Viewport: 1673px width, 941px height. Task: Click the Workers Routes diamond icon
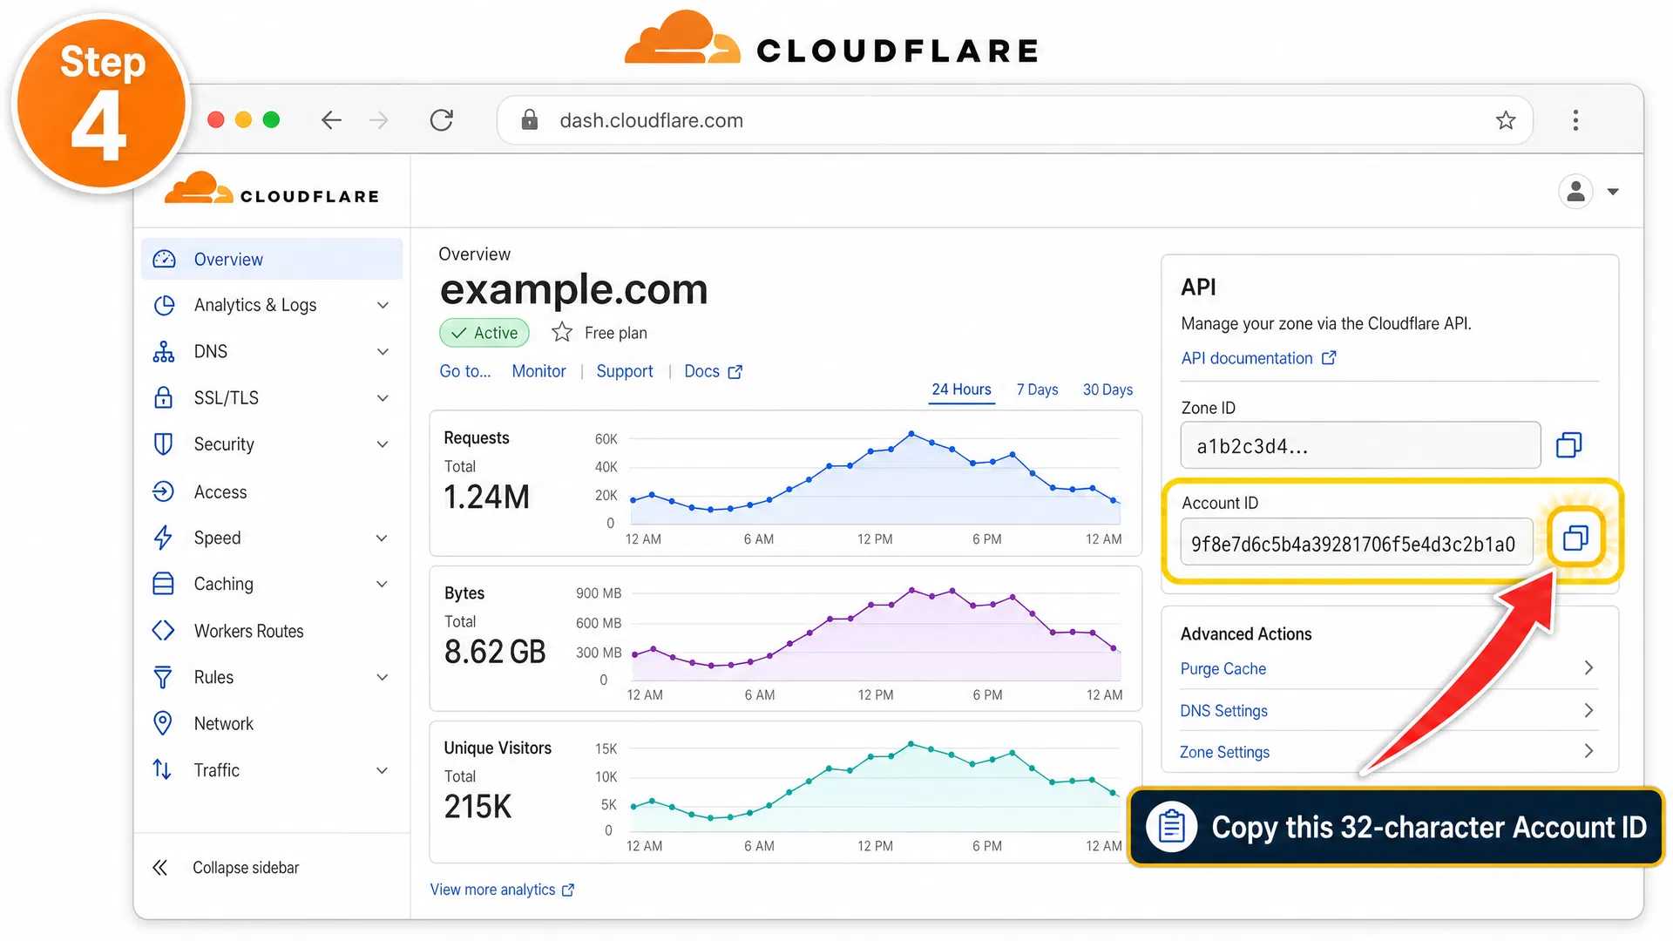[x=163, y=630]
